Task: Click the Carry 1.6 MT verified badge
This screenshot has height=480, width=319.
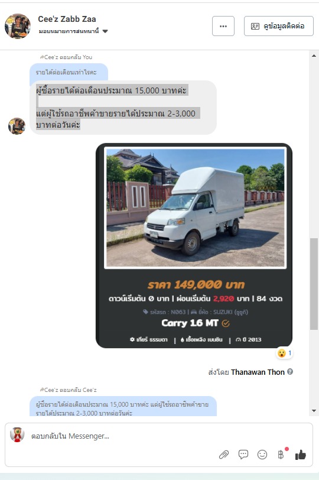Action: point(226,323)
